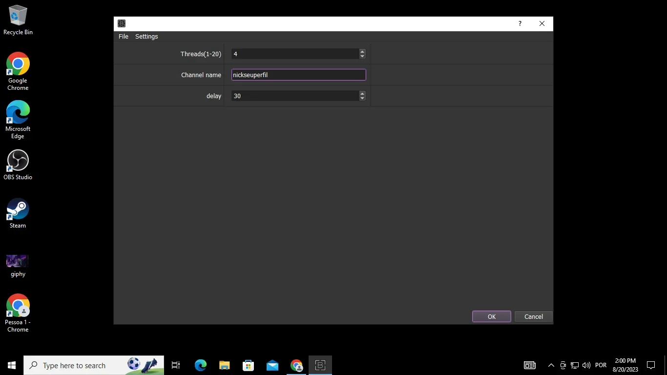Select the Microsoft Edge desktop shortcut
The image size is (667, 375).
[18, 120]
